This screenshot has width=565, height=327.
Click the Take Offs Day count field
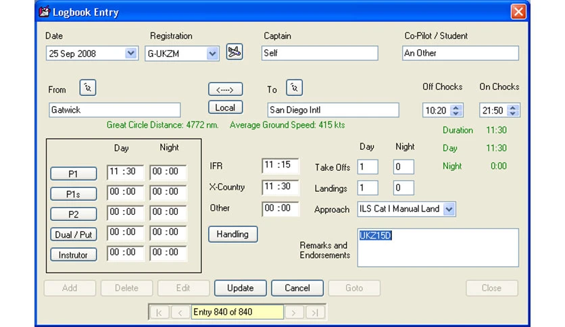point(368,167)
